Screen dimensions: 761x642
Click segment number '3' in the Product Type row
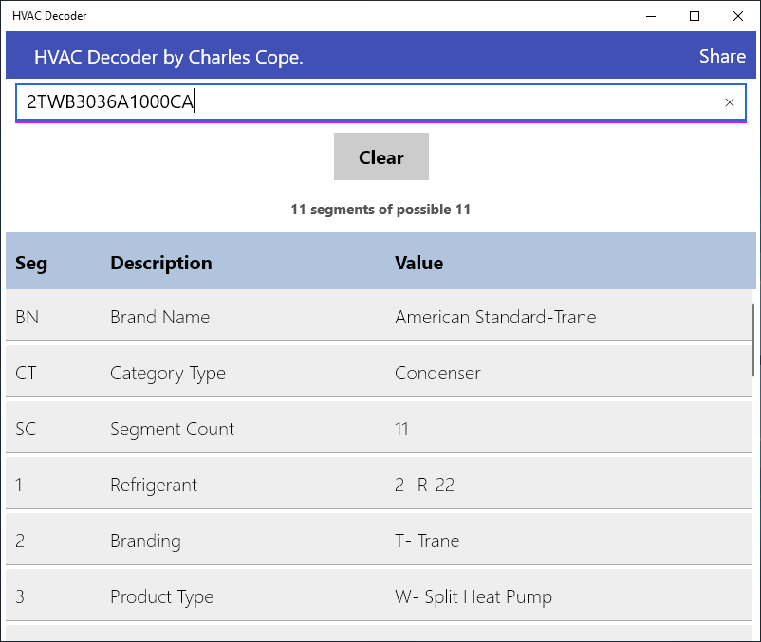pyautogui.click(x=20, y=596)
